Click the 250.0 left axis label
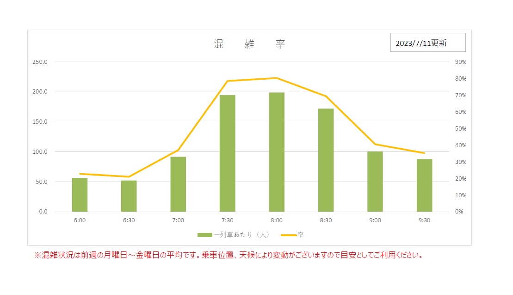Screen dimensions: 513x295 (41, 62)
